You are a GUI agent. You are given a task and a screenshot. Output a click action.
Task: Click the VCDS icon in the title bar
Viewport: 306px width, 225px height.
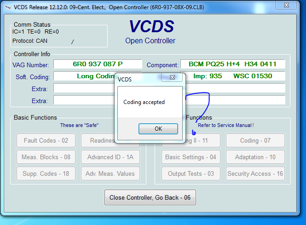(6, 6)
